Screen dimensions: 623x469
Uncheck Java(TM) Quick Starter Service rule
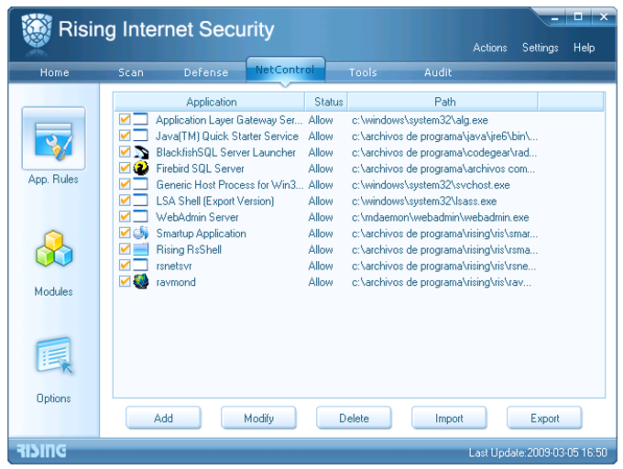point(125,136)
